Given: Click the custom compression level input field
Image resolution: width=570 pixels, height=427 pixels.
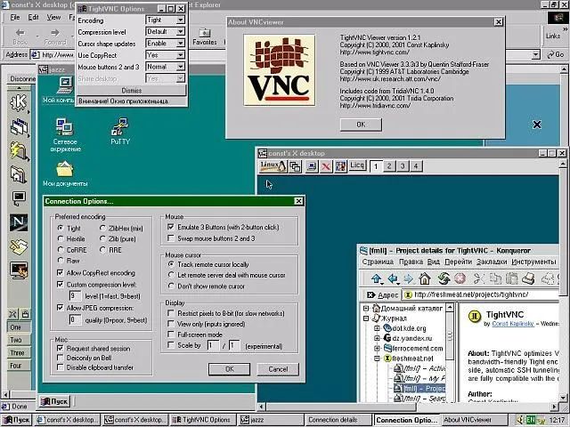Looking at the screenshot, I should click(x=75, y=296).
